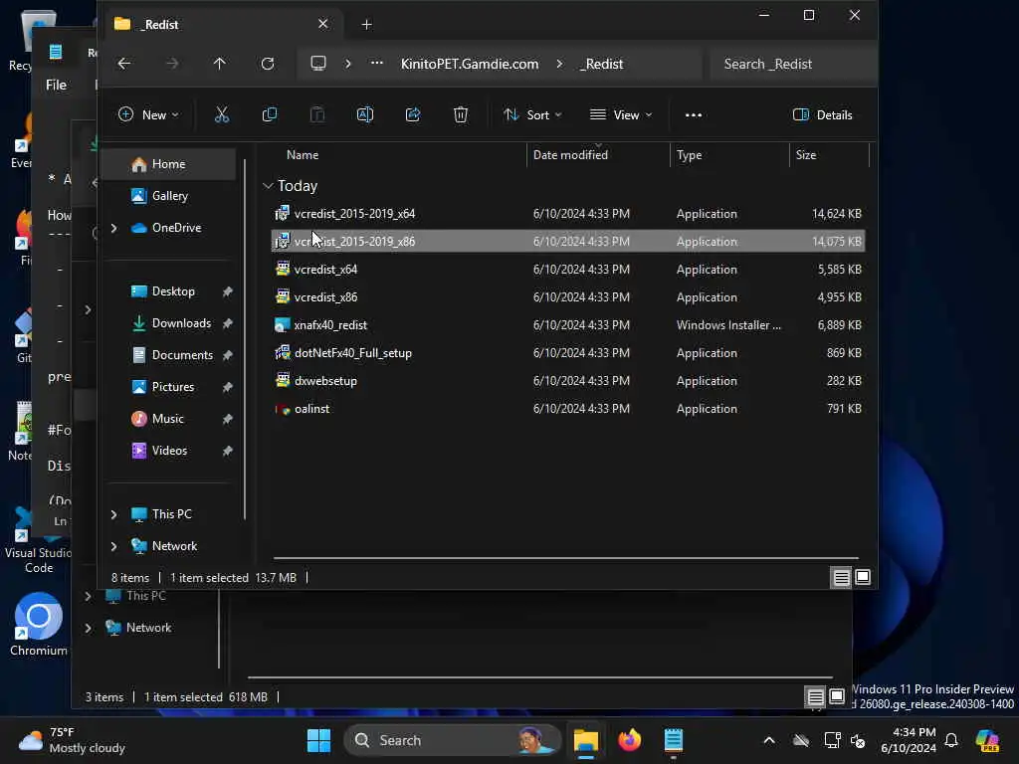Click the Search _Redist field
Image resolution: width=1019 pixels, height=764 pixels.
[x=792, y=64]
